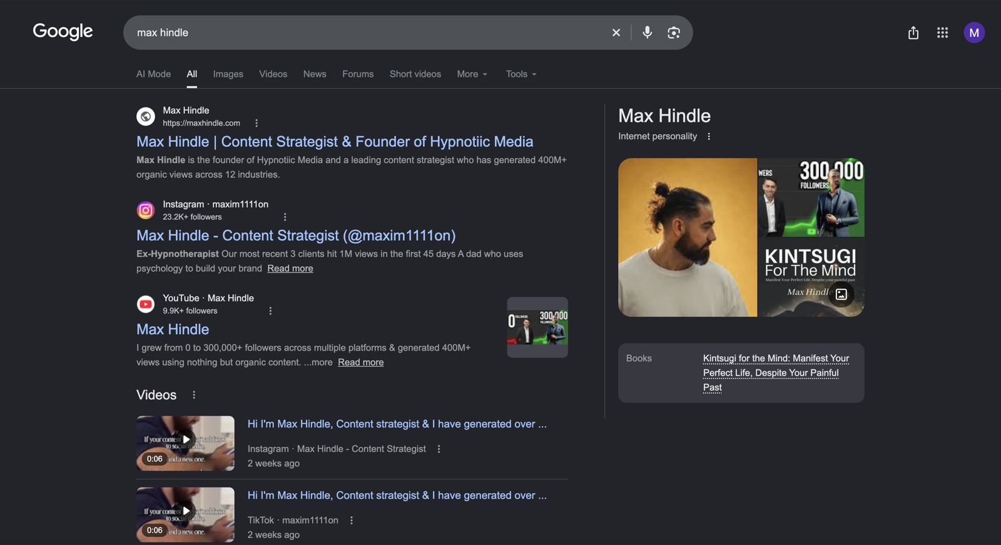1001x545 pixels.
Task: Open options for Instagram video result
Action: (439, 449)
